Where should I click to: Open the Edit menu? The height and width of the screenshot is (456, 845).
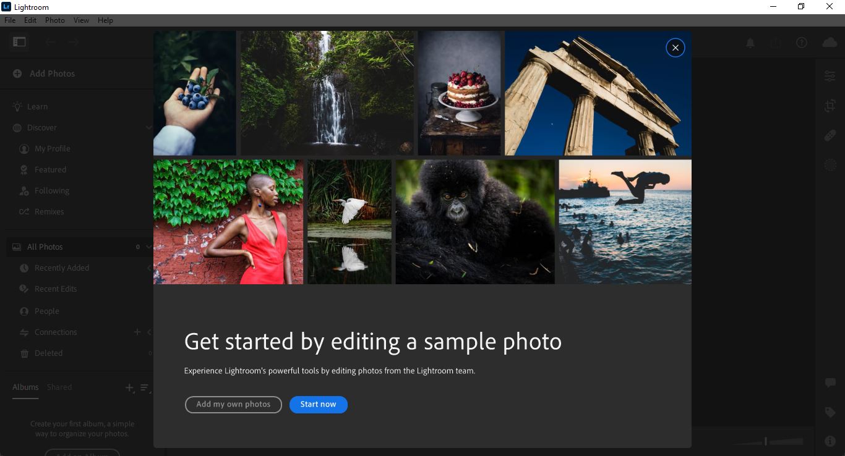30,20
